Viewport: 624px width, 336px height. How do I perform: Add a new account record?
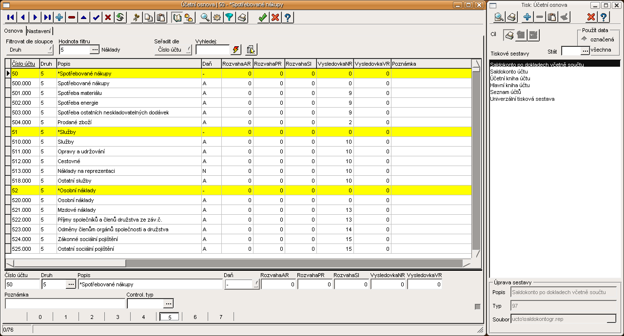pyautogui.click(x=59, y=18)
